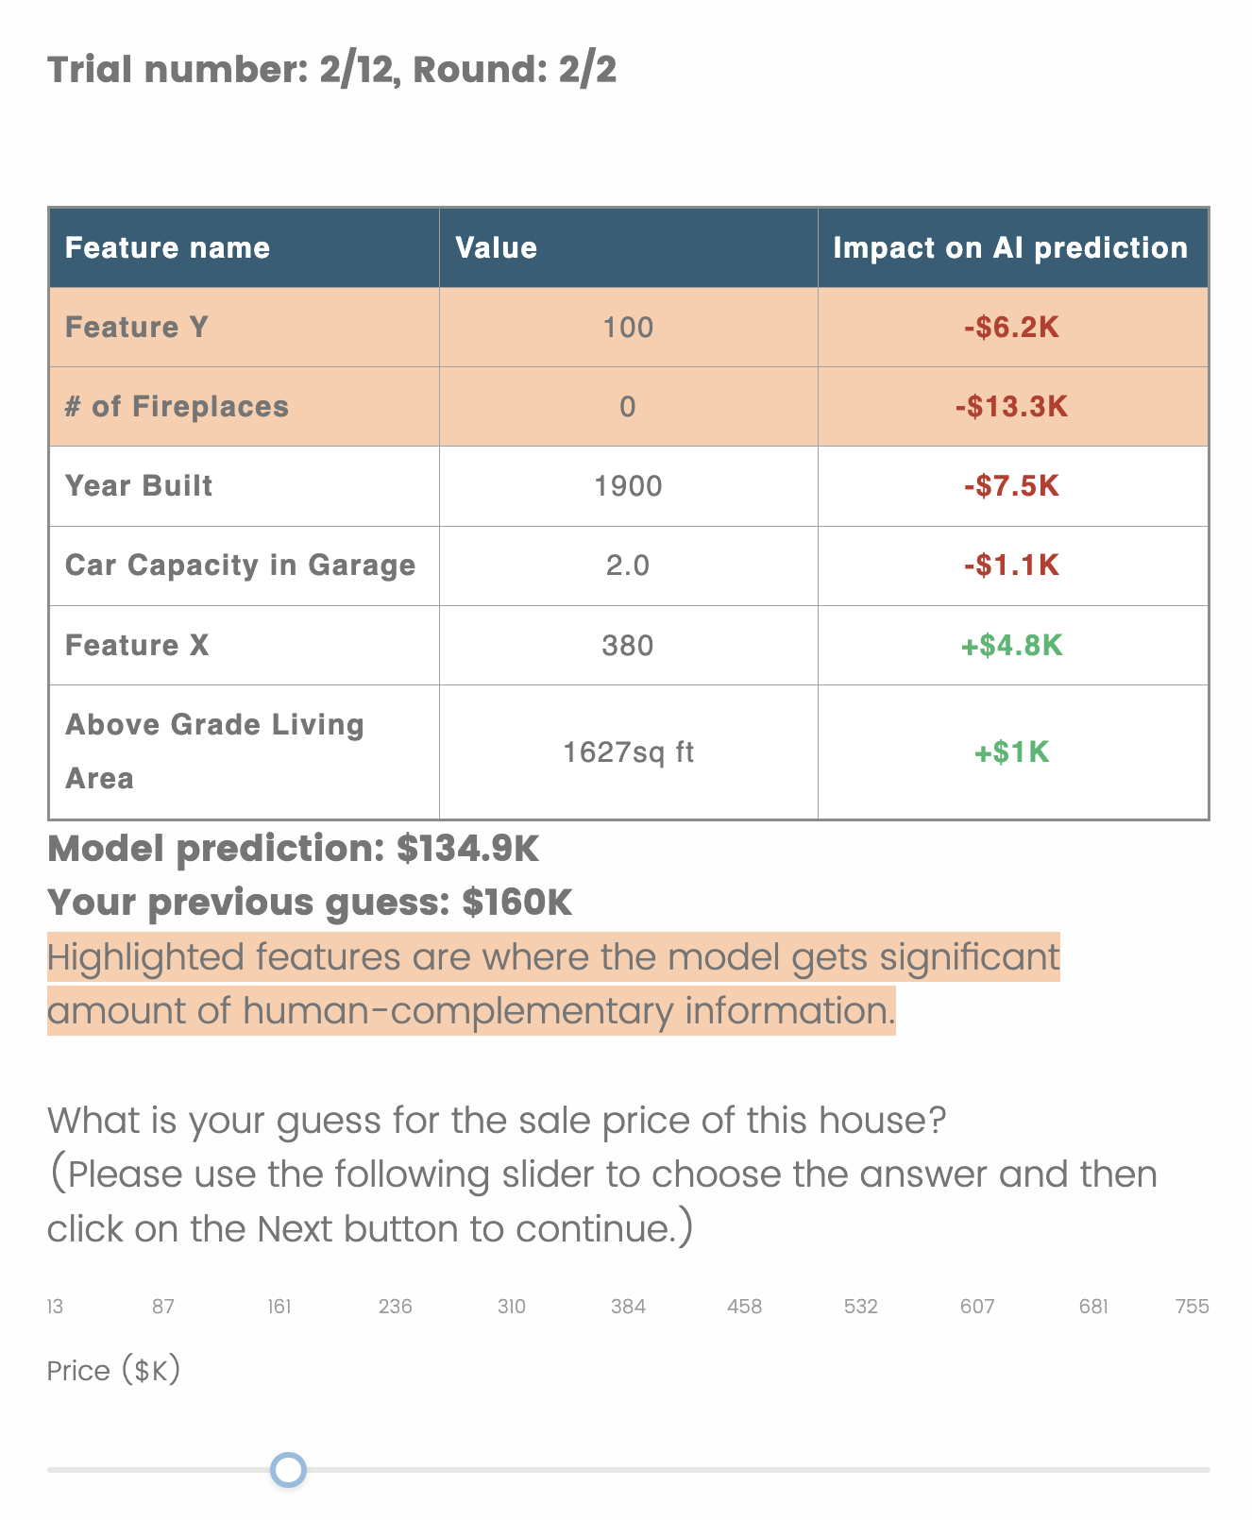Click the # of Fireplaces row label
The width and height of the screenshot is (1252, 1520).
[177, 407]
